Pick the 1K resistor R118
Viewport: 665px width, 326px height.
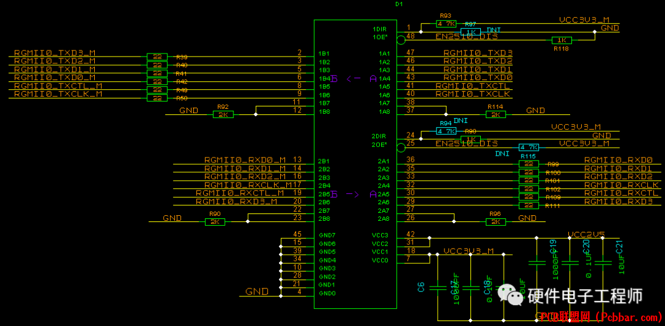[562, 40]
